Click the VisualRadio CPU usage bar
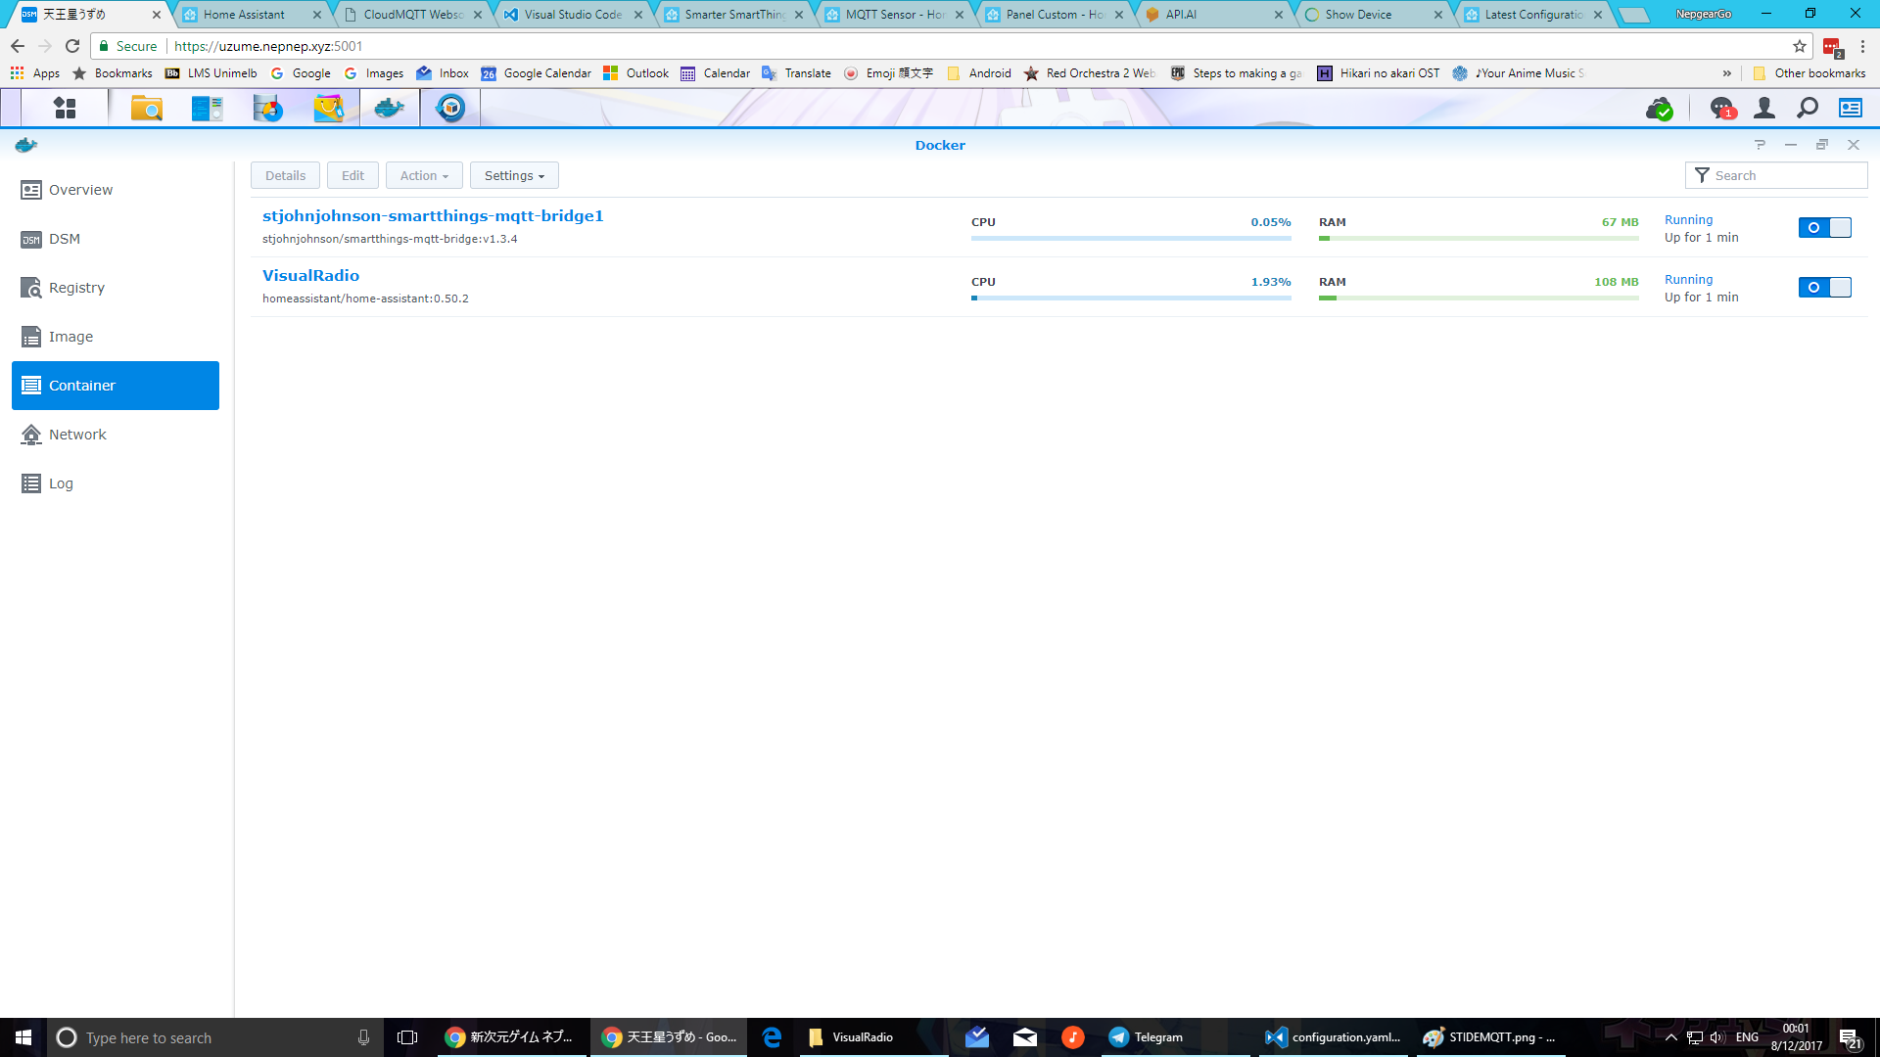 1131,298
